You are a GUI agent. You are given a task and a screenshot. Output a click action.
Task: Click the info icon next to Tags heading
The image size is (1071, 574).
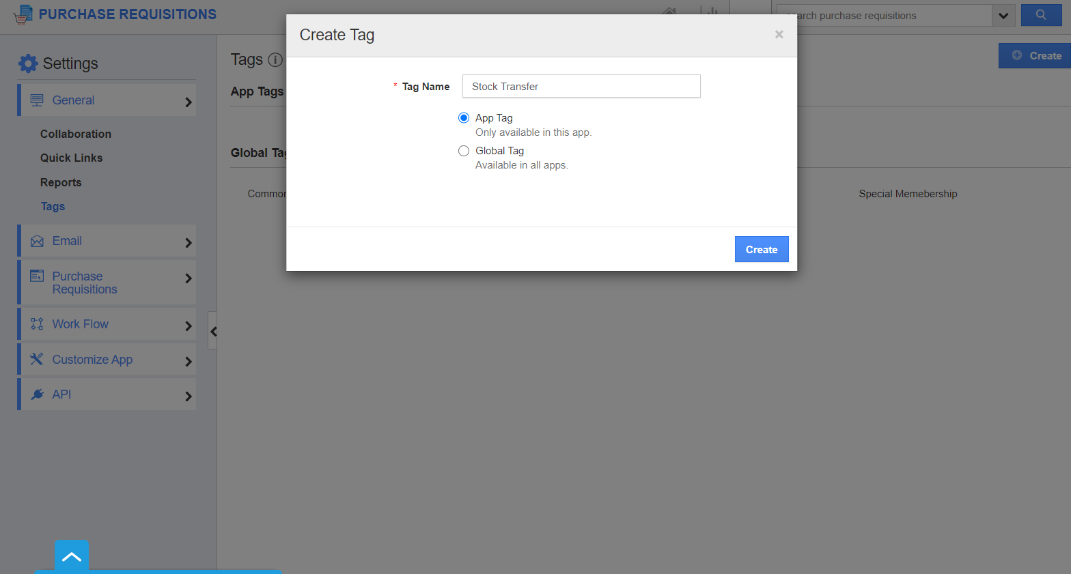click(x=275, y=60)
